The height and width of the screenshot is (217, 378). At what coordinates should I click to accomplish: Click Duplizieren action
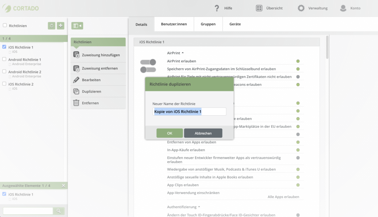(x=98, y=91)
